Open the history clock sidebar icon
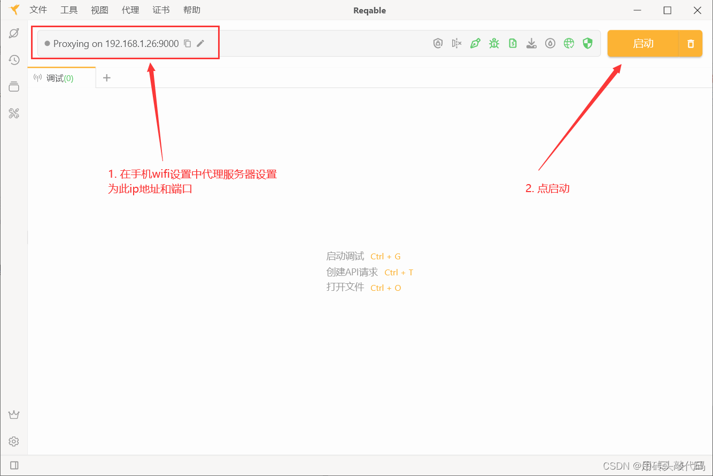 (x=14, y=60)
